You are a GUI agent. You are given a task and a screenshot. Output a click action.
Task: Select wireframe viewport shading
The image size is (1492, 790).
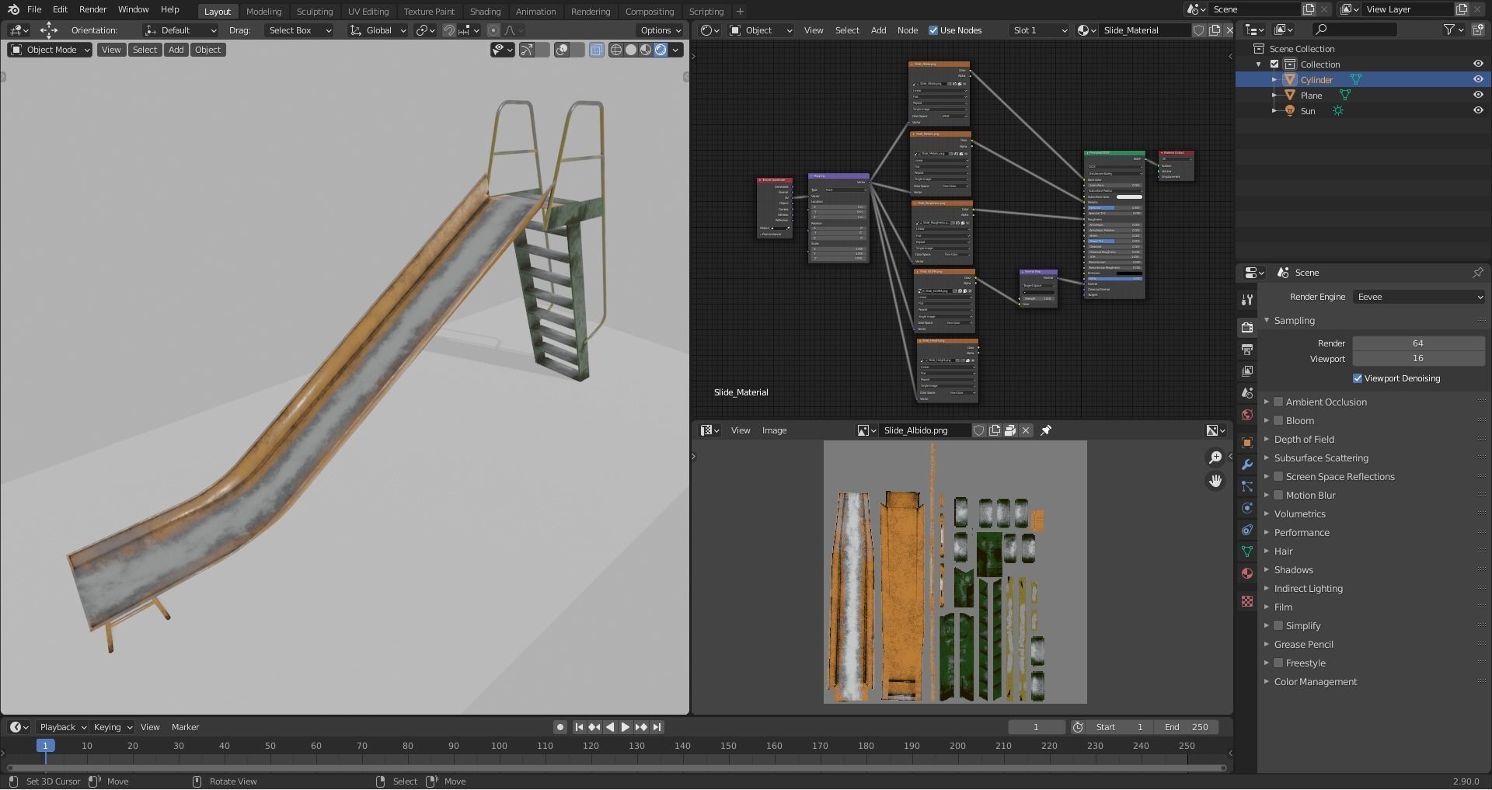click(x=616, y=50)
